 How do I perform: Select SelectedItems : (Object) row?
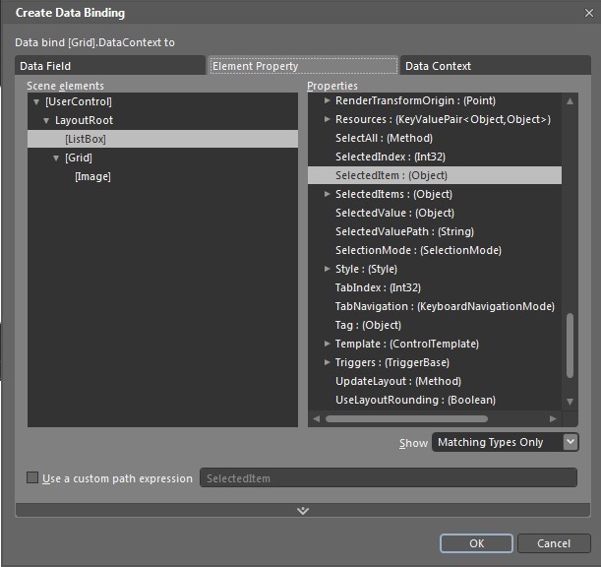point(435,194)
